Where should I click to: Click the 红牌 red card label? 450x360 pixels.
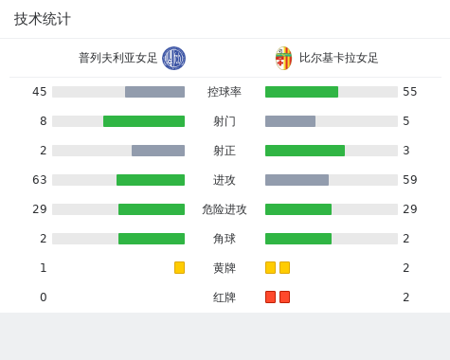225,297
